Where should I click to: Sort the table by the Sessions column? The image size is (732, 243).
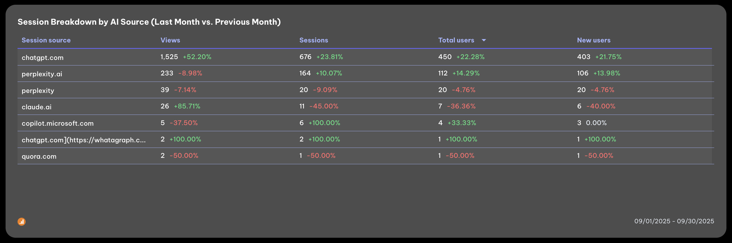(x=314, y=40)
